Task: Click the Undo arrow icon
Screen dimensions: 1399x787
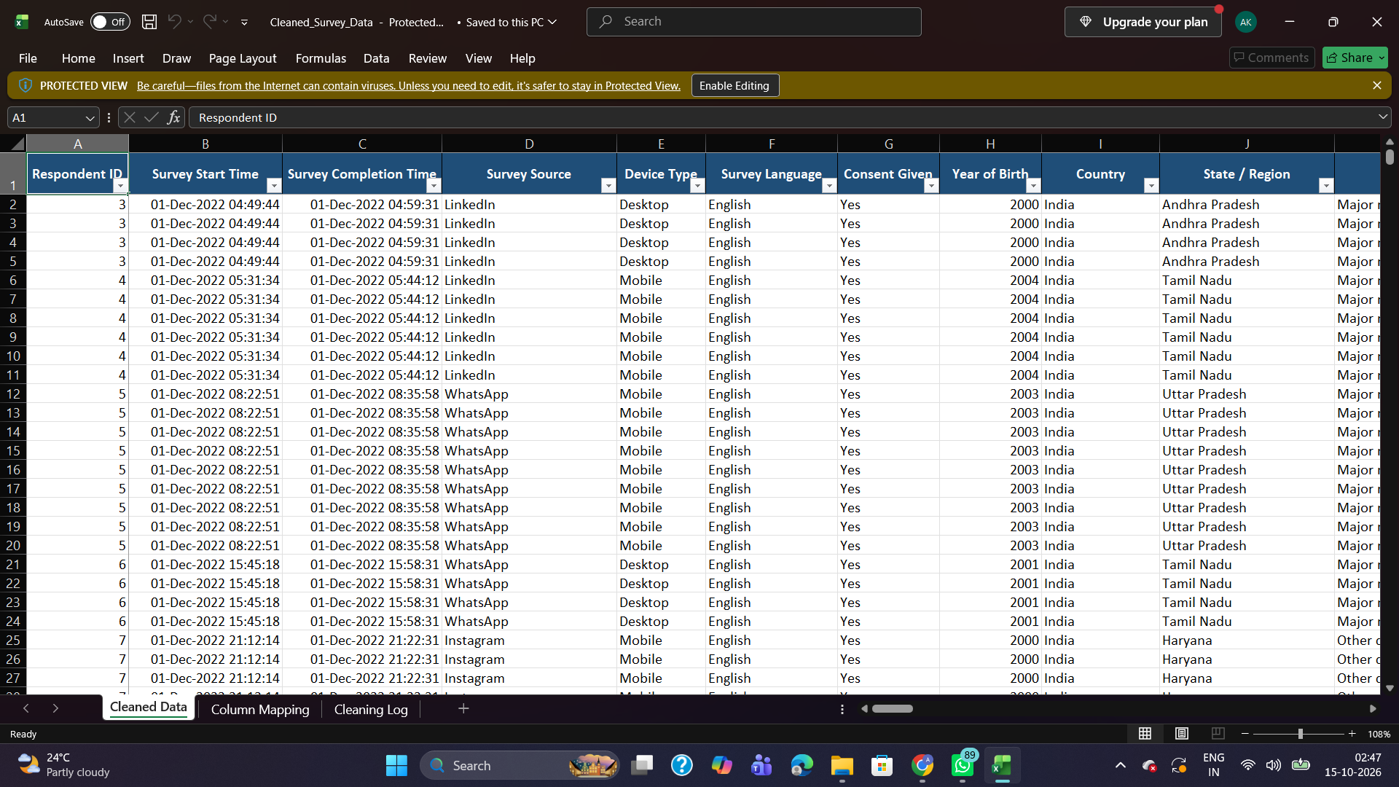Action: click(174, 22)
